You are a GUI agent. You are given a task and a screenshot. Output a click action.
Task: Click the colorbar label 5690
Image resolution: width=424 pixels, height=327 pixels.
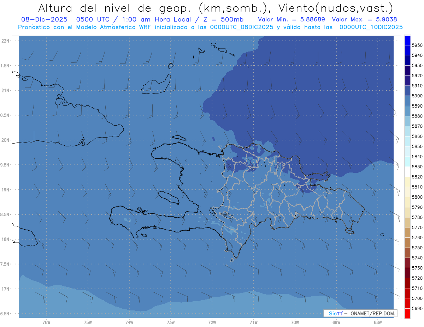click(417, 308)
